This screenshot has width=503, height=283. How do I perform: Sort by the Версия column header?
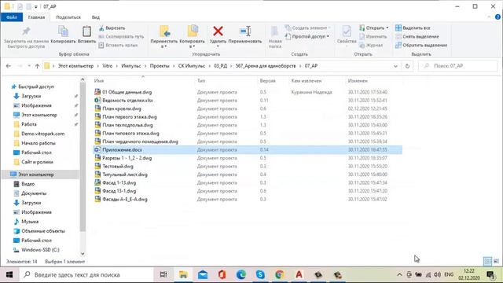267,81
